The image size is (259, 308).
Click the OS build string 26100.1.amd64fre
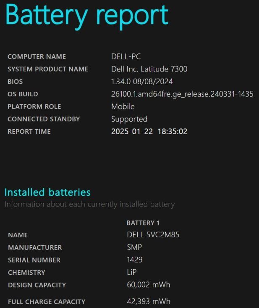pyautogui.click(x=182, y=94)
